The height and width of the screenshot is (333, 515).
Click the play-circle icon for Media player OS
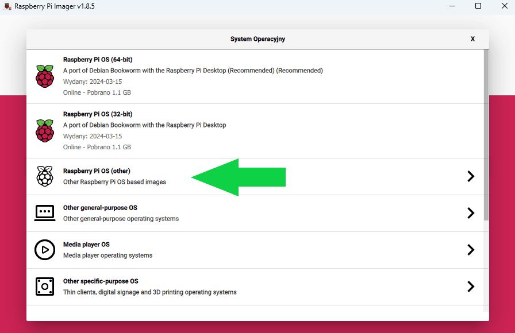coord(45,250)
